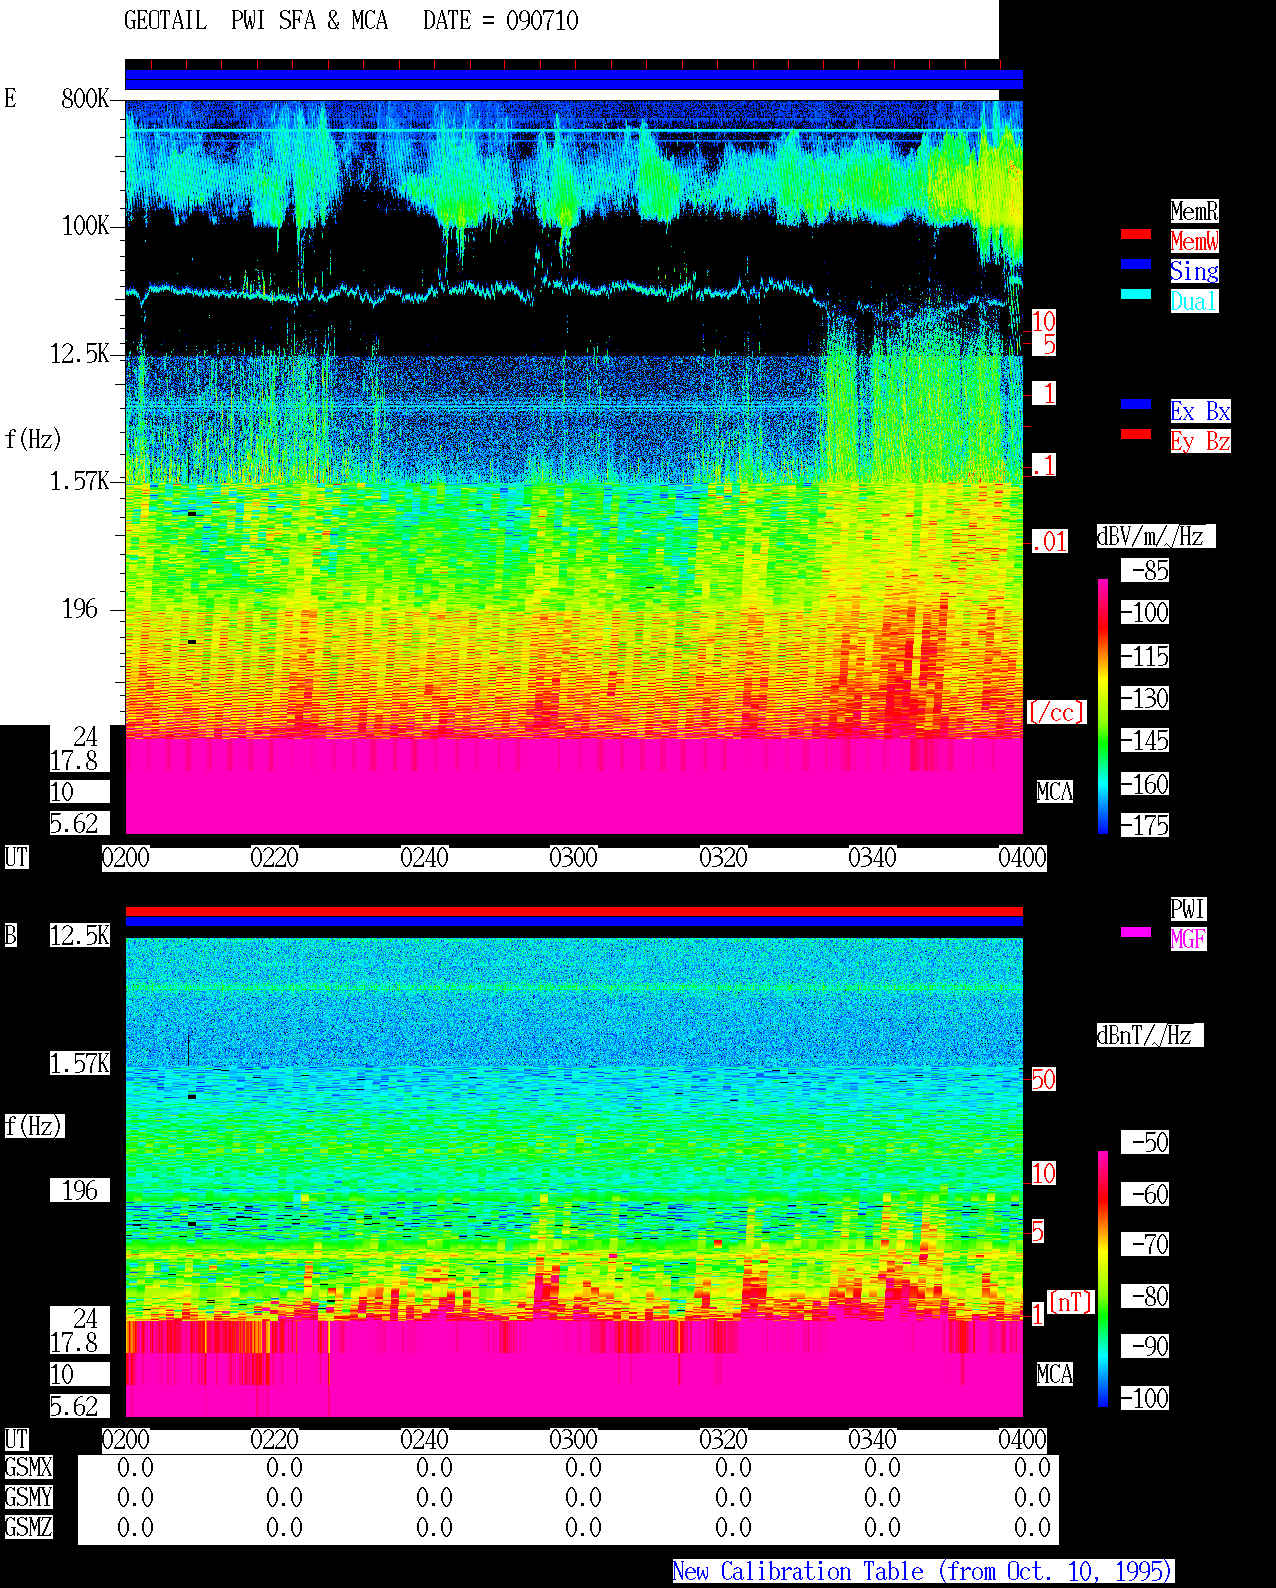Click the GEOTAIL PWI SFA & MCA title

pos(351,21)
